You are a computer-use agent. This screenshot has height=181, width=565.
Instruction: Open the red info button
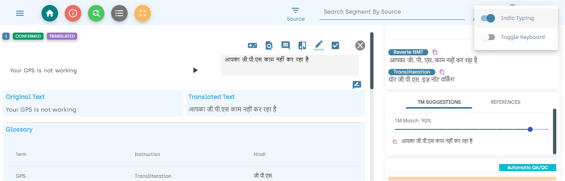click(x=73, y=13)
